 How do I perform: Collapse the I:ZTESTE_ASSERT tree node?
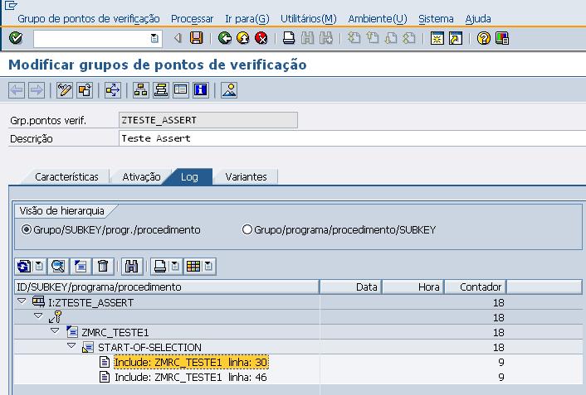(x=22, y=302)
